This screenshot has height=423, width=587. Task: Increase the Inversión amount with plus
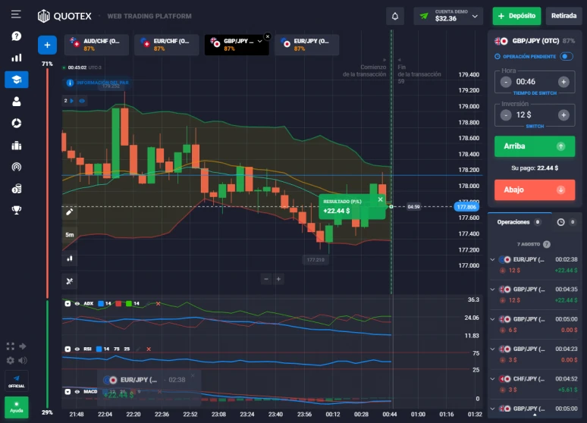[x=563, y=115]
